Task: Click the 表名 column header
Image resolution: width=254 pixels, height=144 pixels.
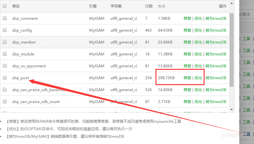Action: click(16, 6)
